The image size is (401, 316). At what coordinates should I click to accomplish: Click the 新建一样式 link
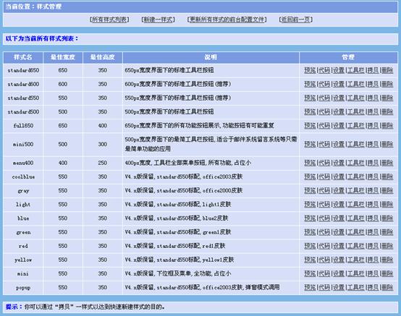tap(158, 20)
